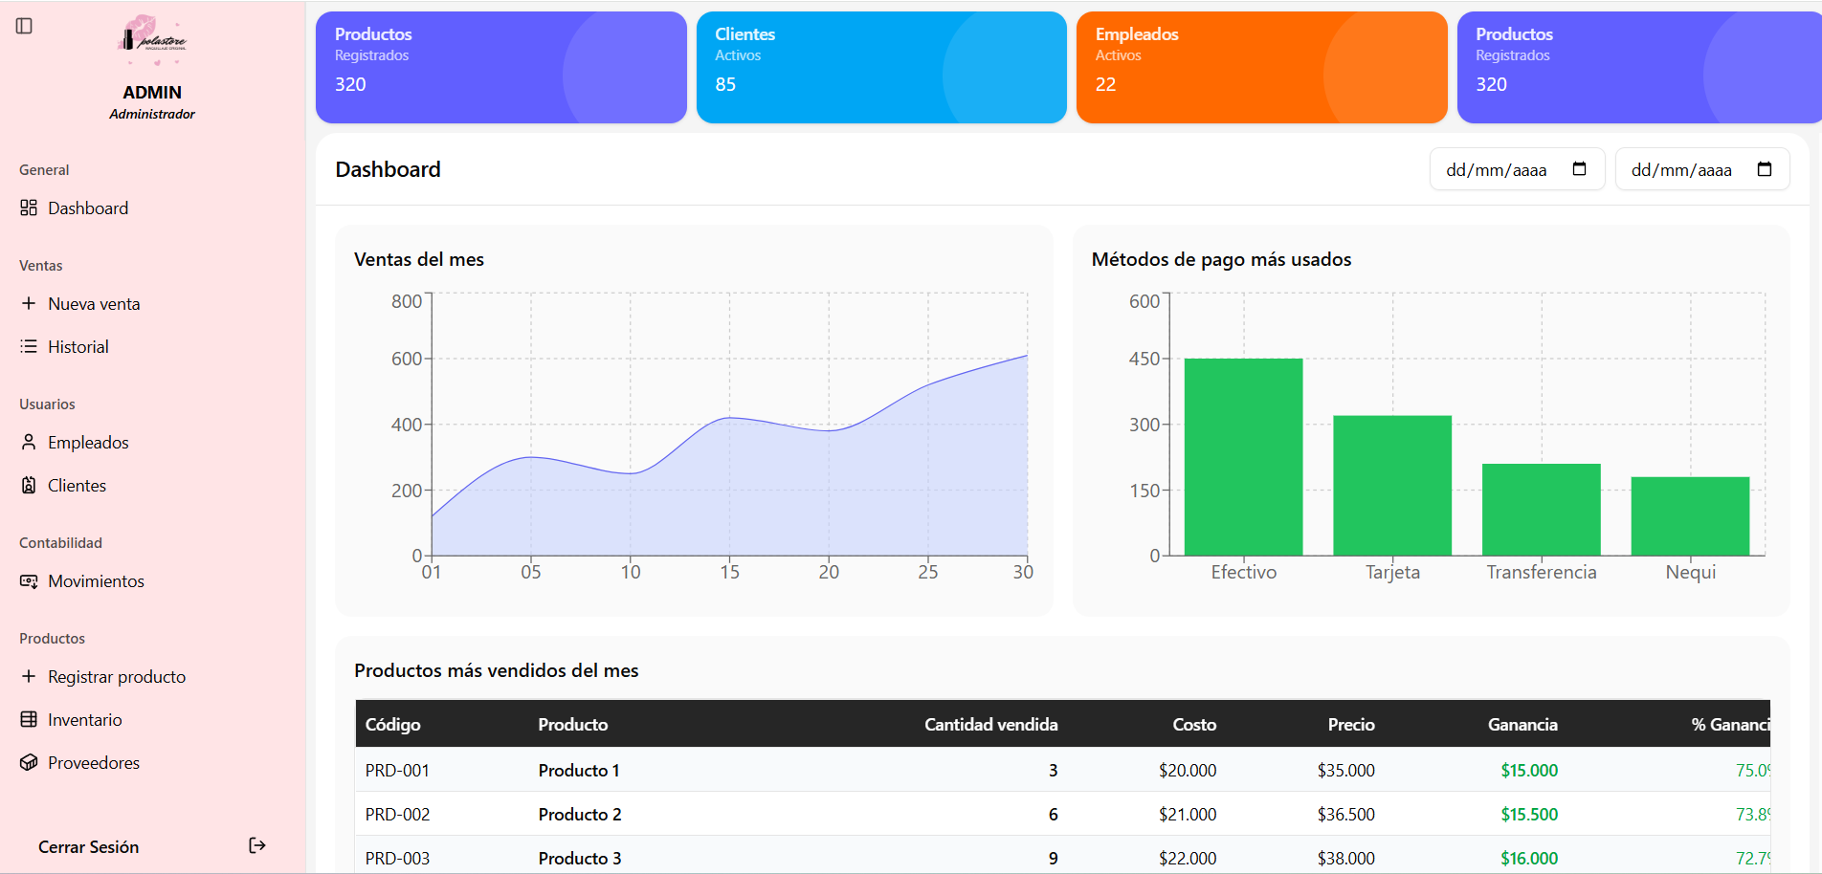The height and width of the screenshot is (874, 1822).
Task: Click the Cantidad vendida column header
Action: [x=990, y=724]
